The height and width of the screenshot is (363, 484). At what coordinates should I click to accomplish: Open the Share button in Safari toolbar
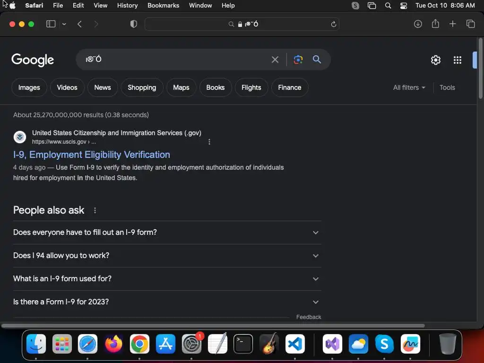[435, 24]
